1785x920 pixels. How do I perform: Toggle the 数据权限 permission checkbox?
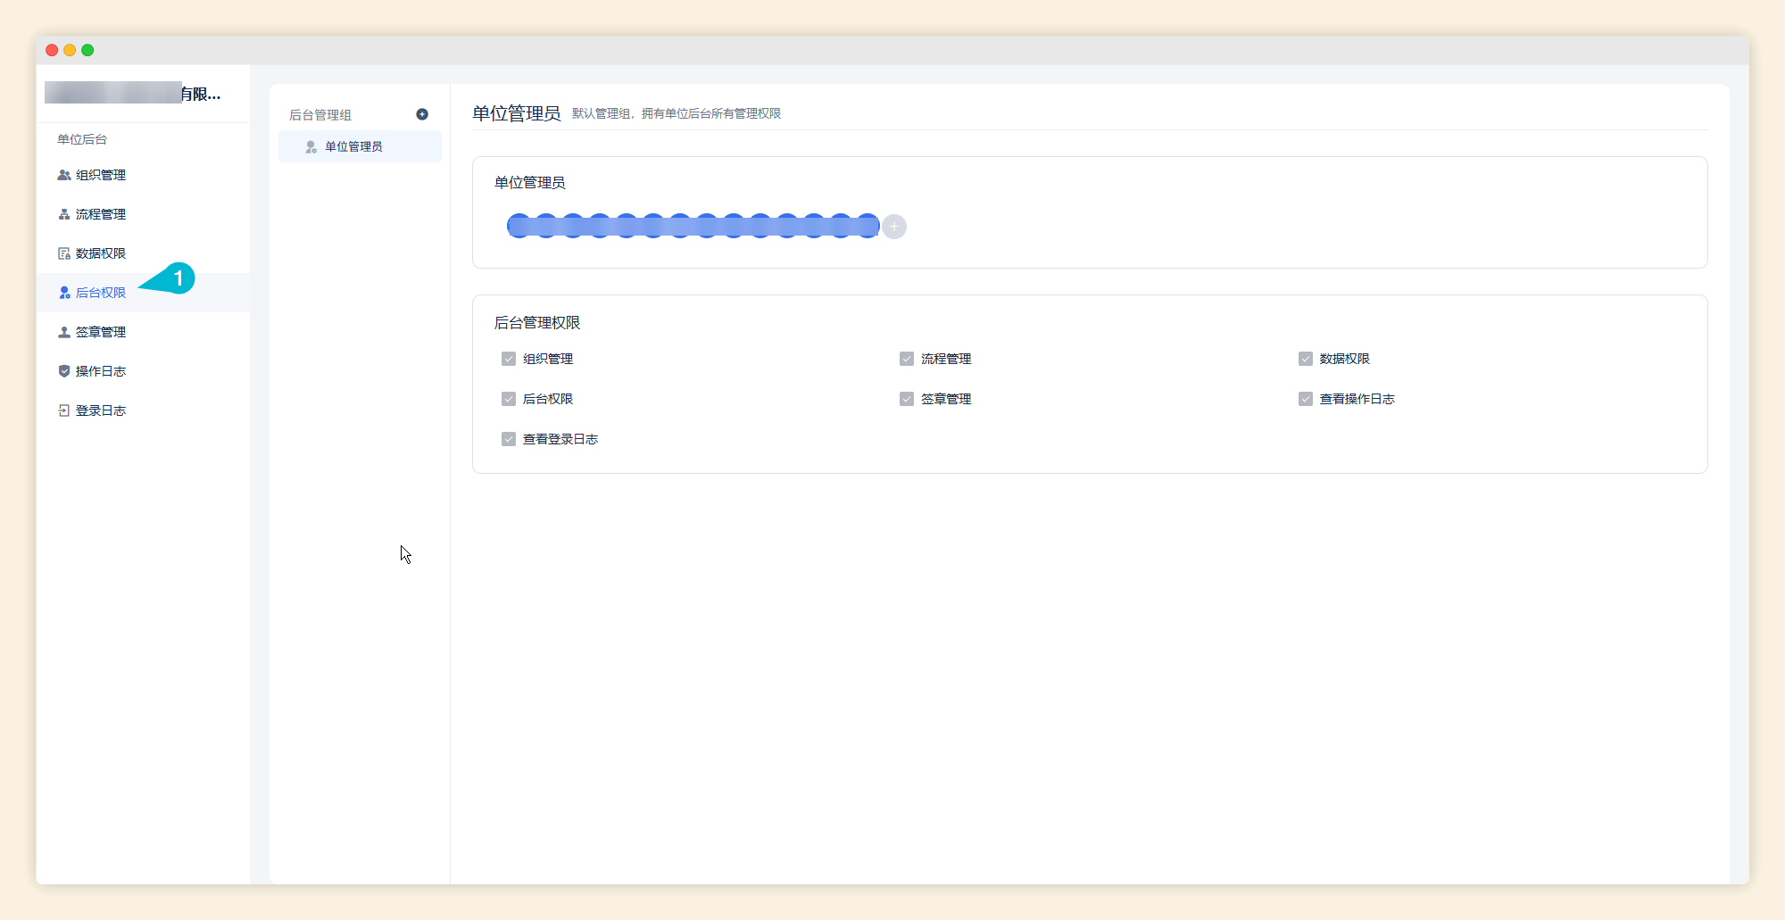point(1306,359)
